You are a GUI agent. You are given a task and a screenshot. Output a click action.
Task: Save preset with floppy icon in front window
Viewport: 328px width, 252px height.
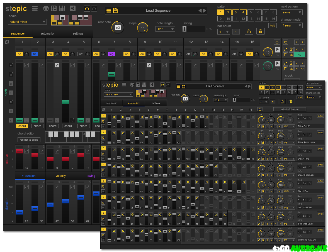click(183, 86)
